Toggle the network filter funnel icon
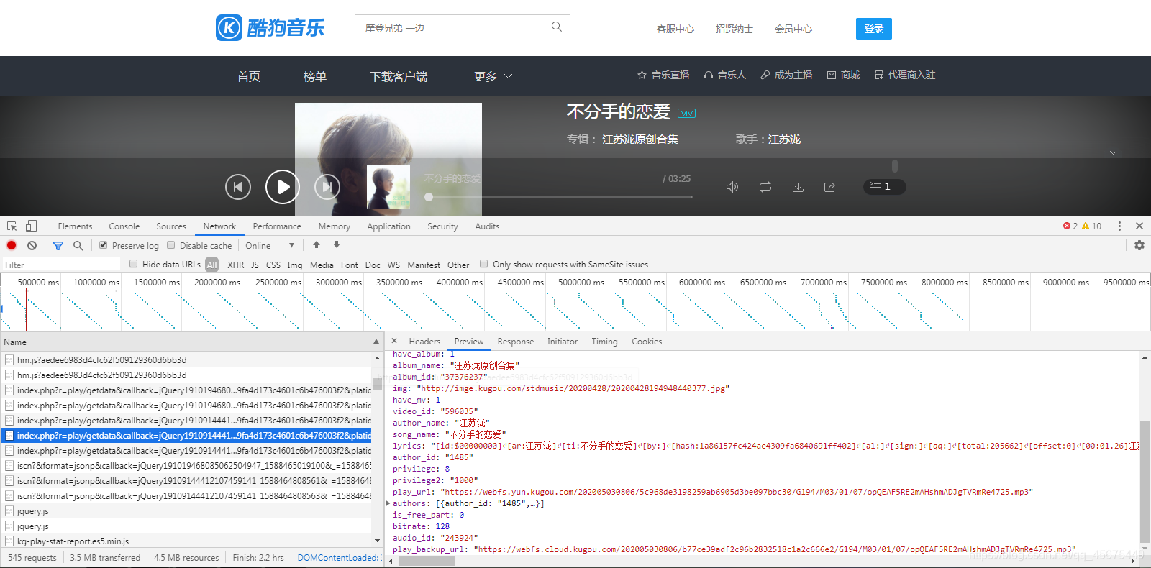This screenshot has height=568, width=1151. [58, 245]
